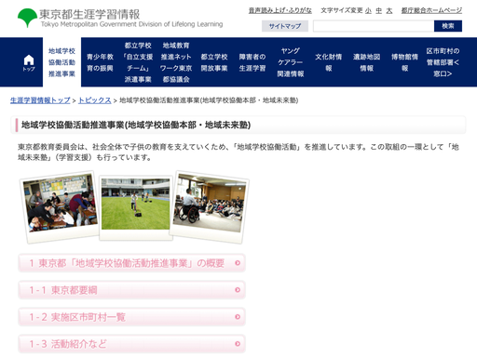Open the 都庁総合ホームページ link
The width and height of the screenshot is (477, 357).
[431, 10]
